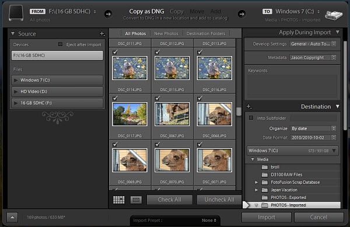
Task: Click the FotoFusion Scrap Database folder icon
Action: pos(264,183)
